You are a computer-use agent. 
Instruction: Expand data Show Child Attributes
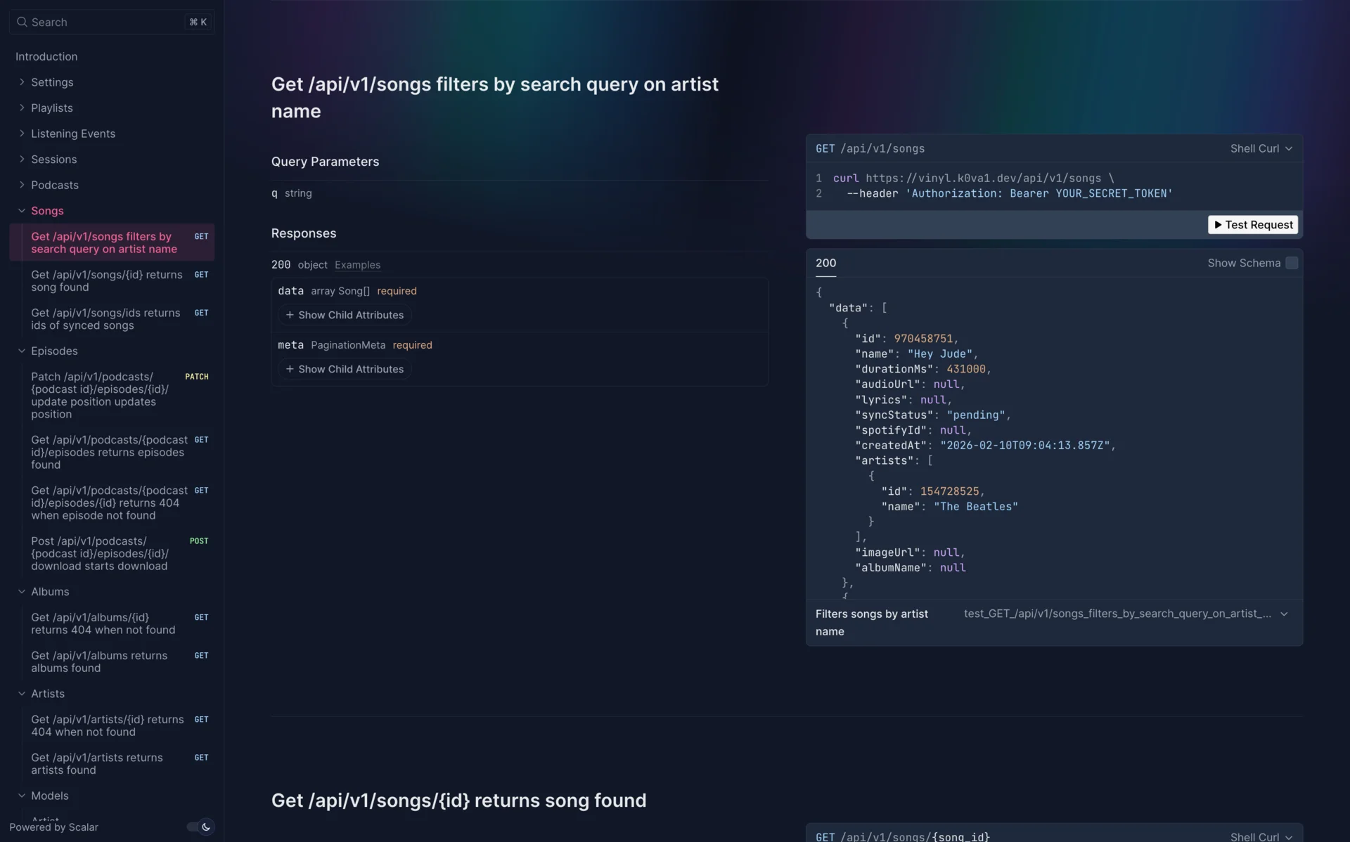pyautogui.click(x=345, y=315)
